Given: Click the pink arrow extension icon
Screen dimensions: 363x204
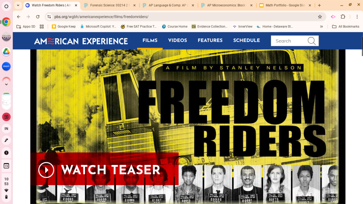Looking at the screenshot, I should [x=333, y=17].
